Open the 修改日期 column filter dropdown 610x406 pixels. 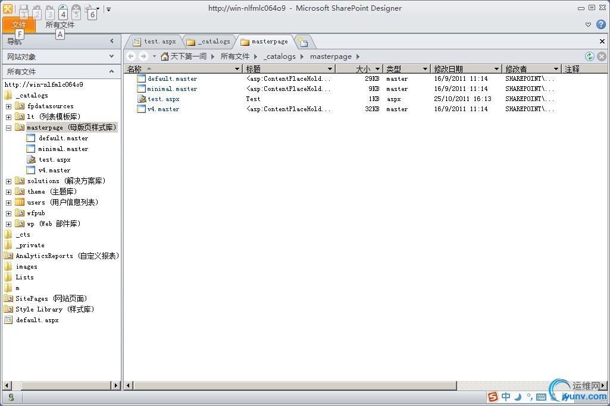pos(496,69)
